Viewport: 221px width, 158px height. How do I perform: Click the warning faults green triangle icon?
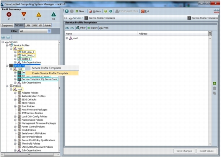(54, 14)
